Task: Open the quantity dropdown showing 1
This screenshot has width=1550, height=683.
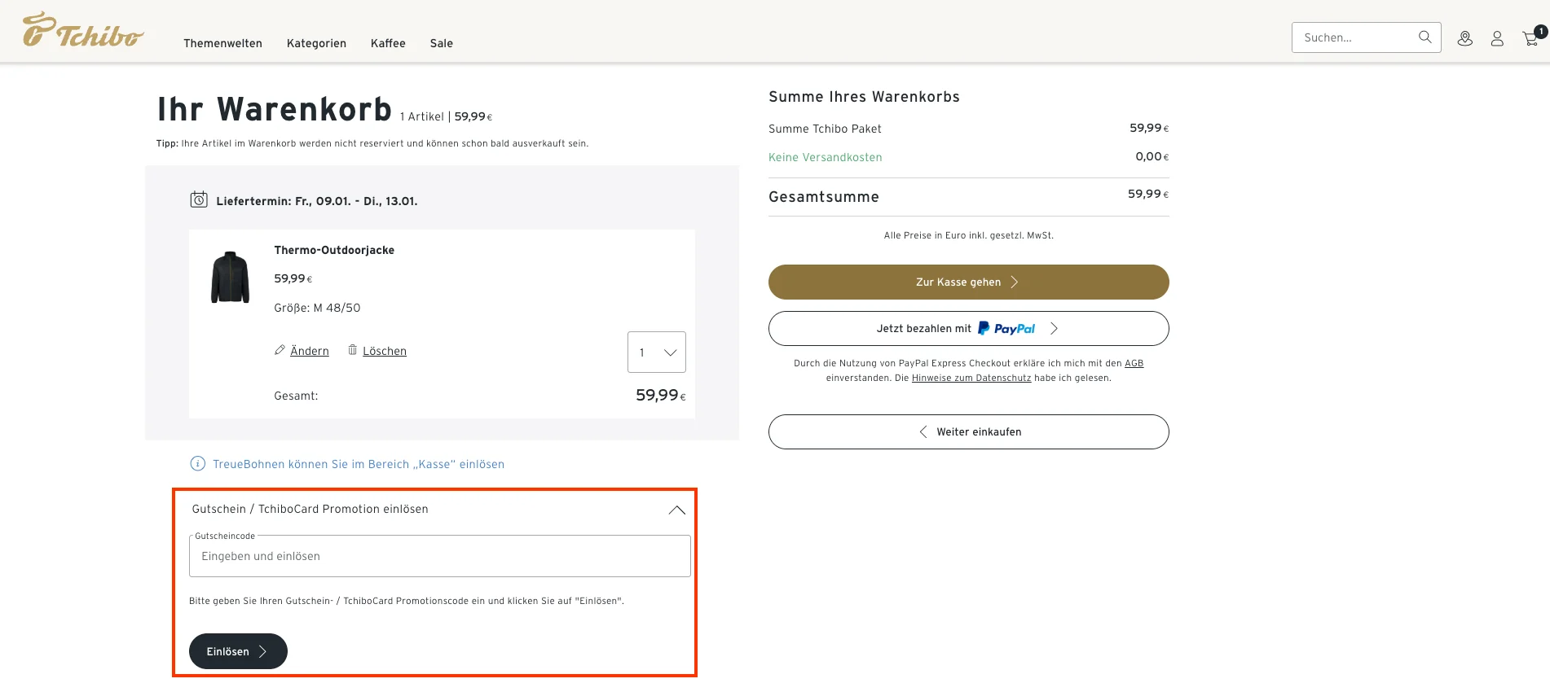Action: [x=657, y=352]
